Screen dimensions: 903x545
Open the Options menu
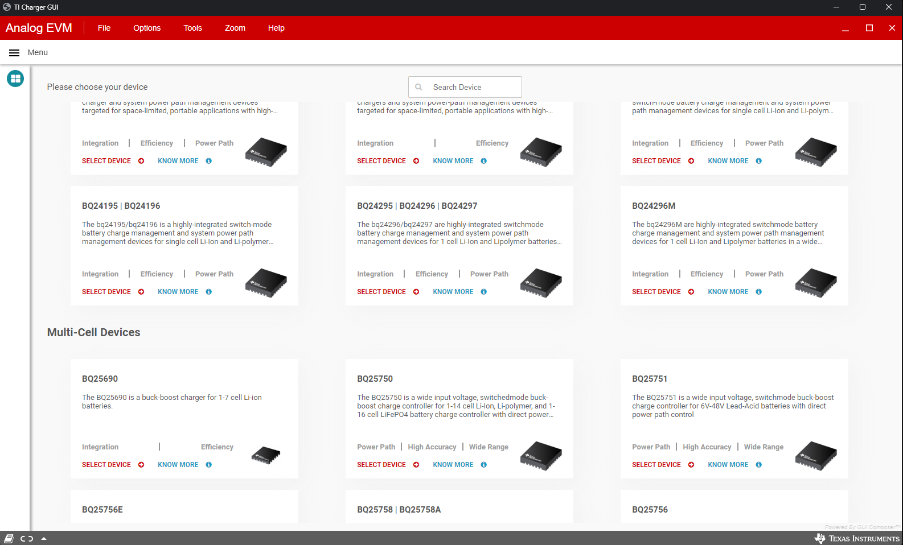(147, 28)
